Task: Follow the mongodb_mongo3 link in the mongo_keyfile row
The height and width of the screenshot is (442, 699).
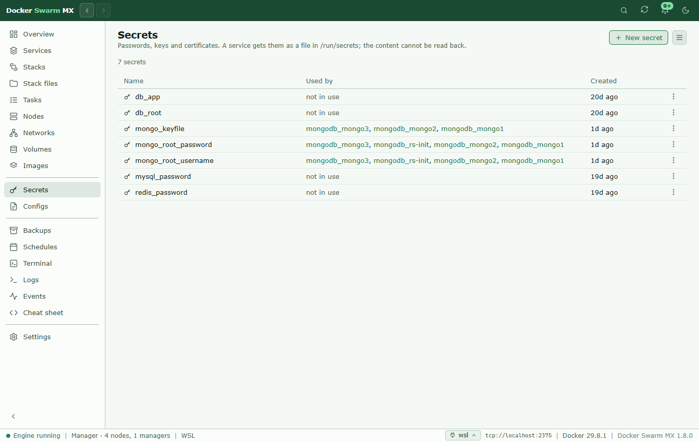Action: (x=338, y=128)
